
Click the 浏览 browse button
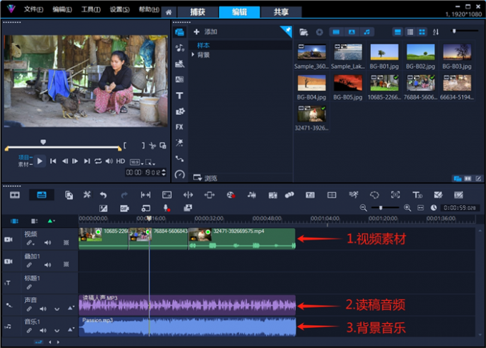point(206,178)
